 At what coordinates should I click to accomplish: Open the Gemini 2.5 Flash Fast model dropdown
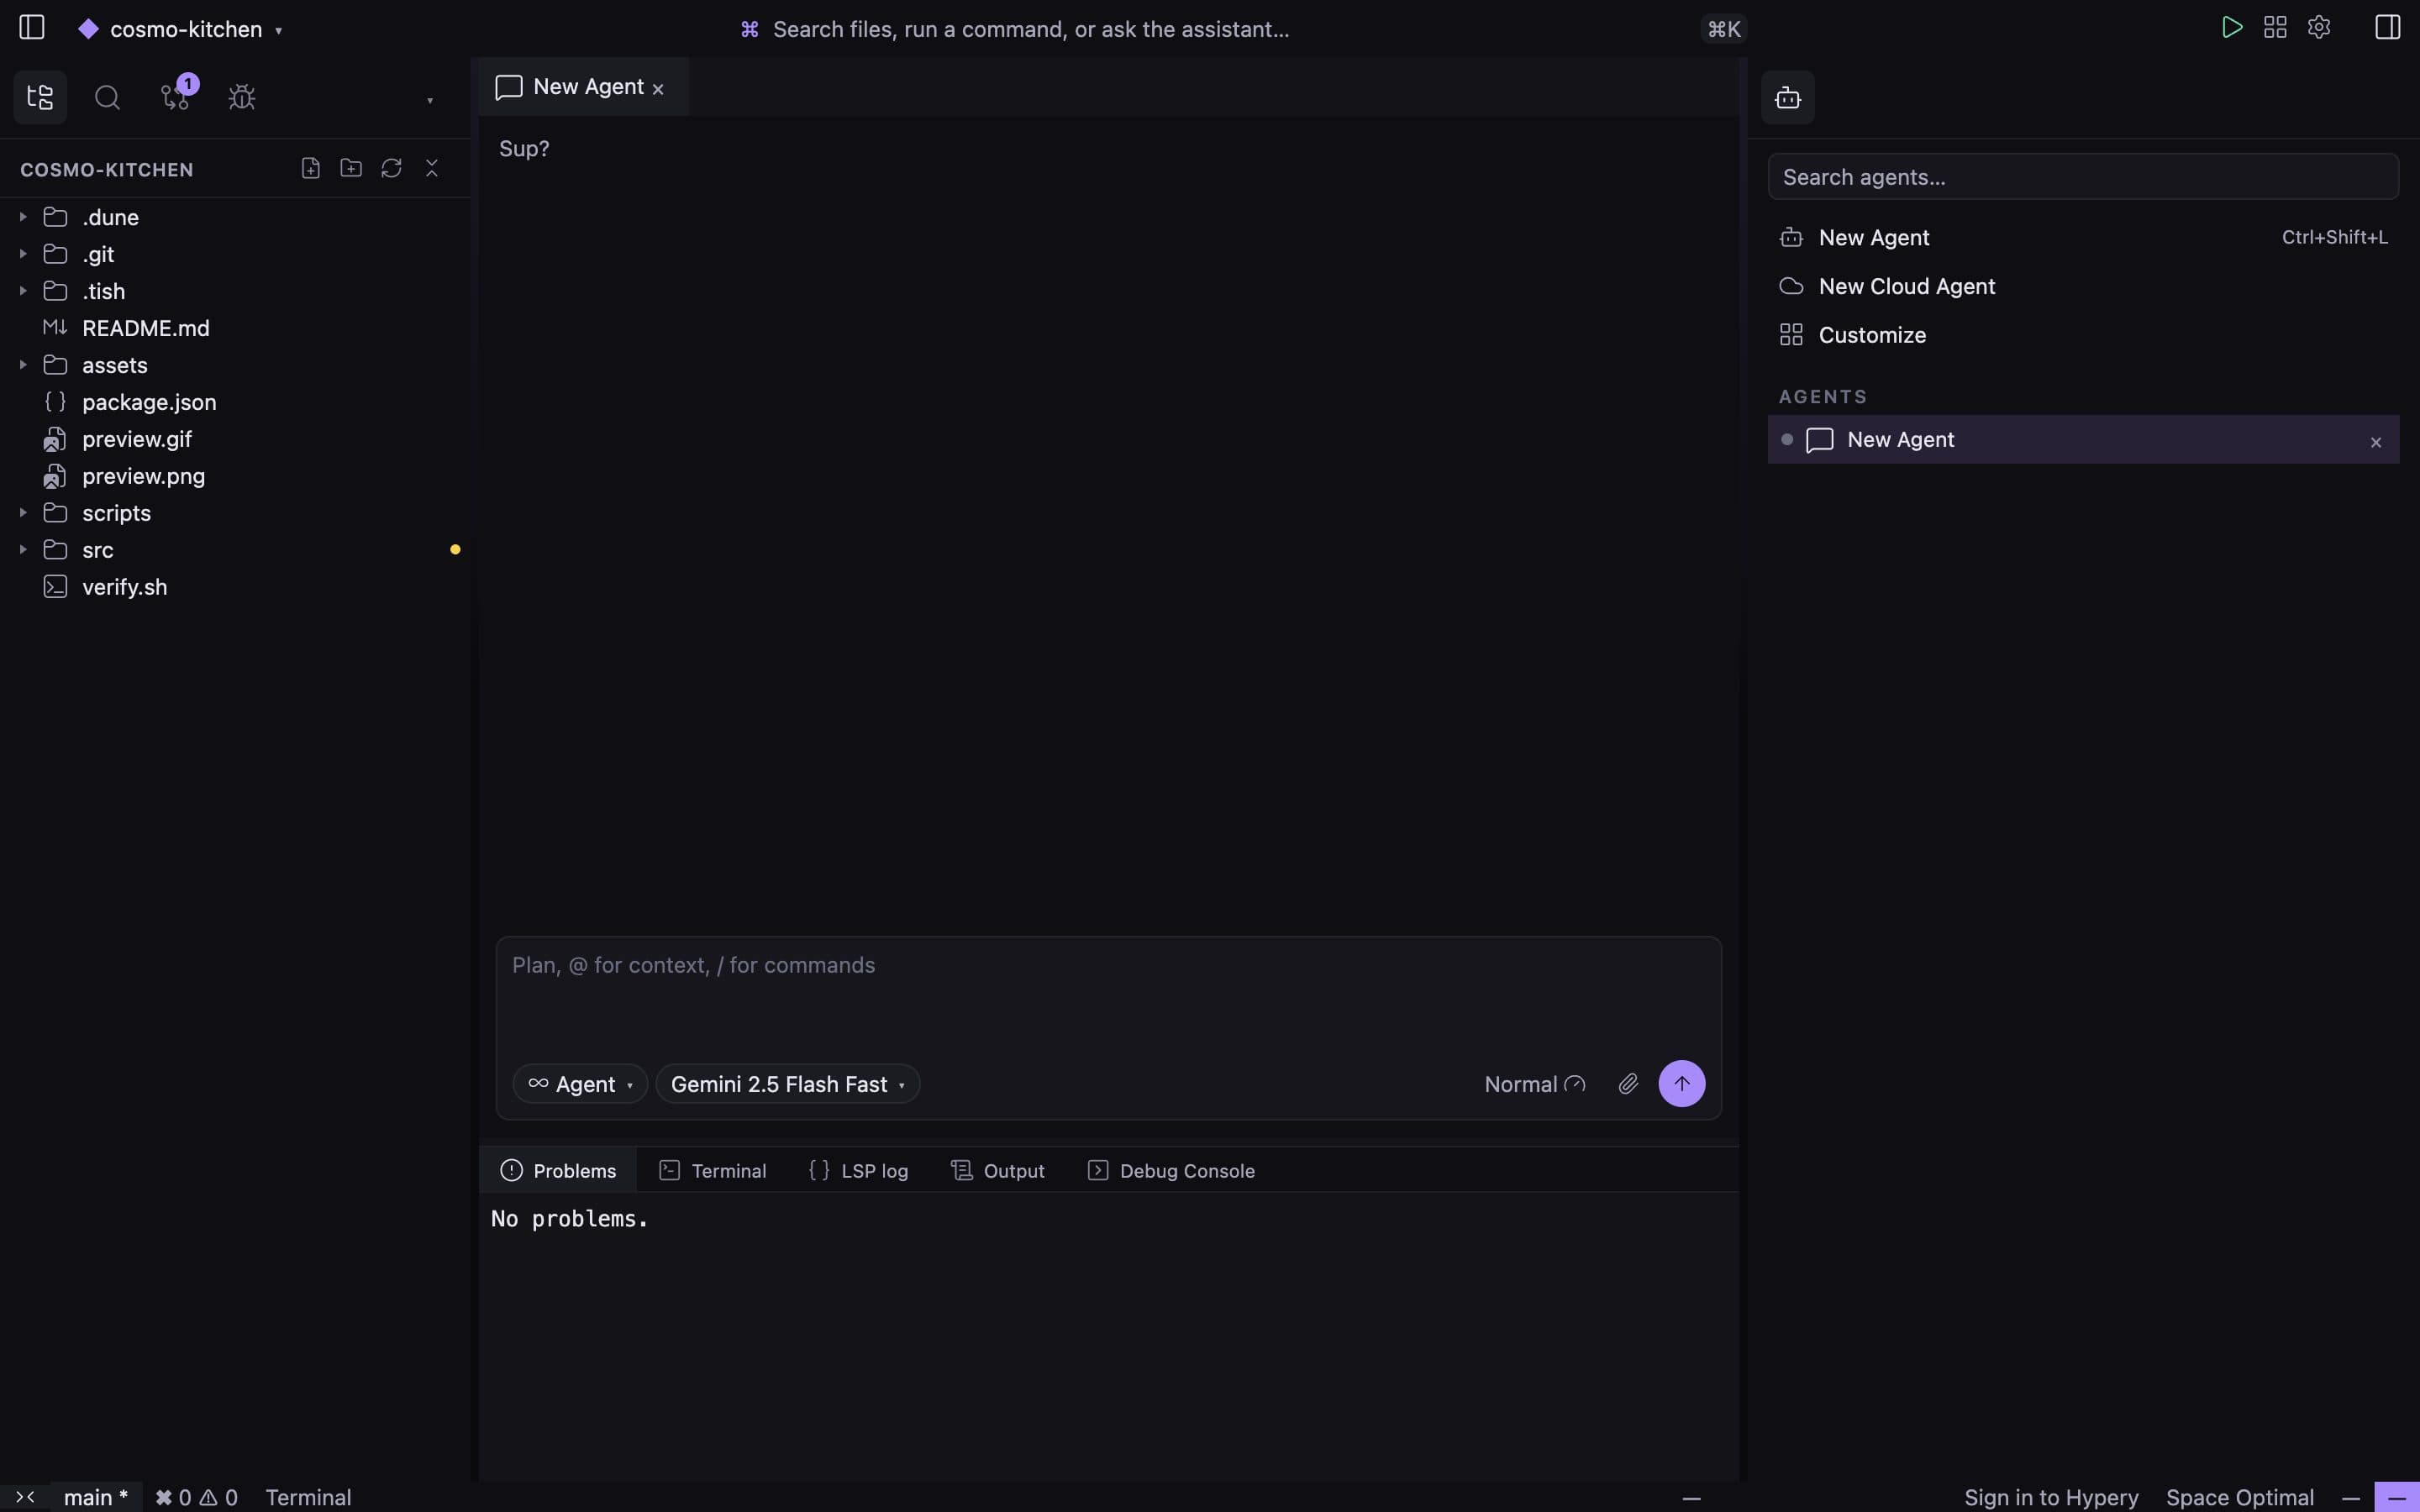click(788, 1084)
